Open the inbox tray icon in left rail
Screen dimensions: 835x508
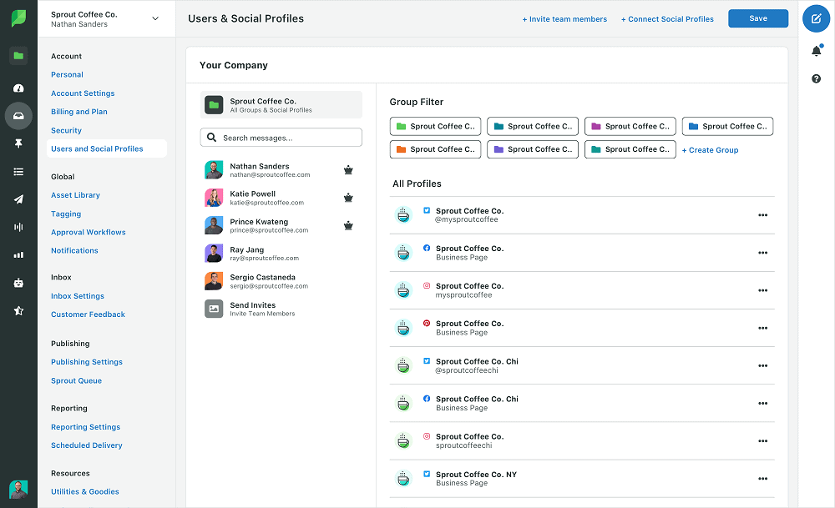click(18, 116)
